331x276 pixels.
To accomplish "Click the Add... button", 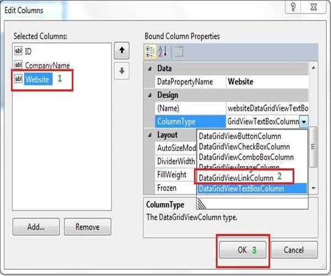I will pyautogui.click(x=36, y=227).
